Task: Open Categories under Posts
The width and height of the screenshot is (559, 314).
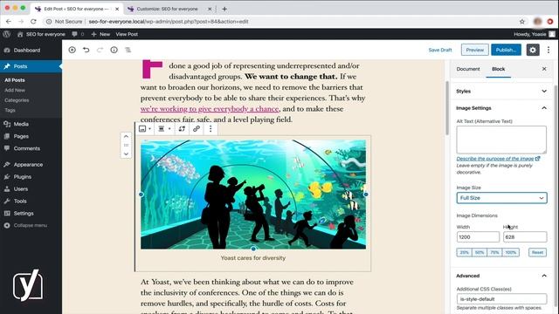Action: click(x=17, y=100)
